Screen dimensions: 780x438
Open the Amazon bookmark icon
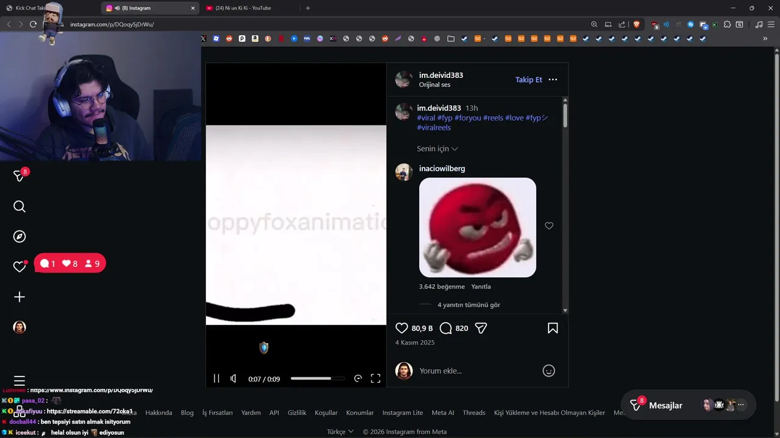pos(255,38)
